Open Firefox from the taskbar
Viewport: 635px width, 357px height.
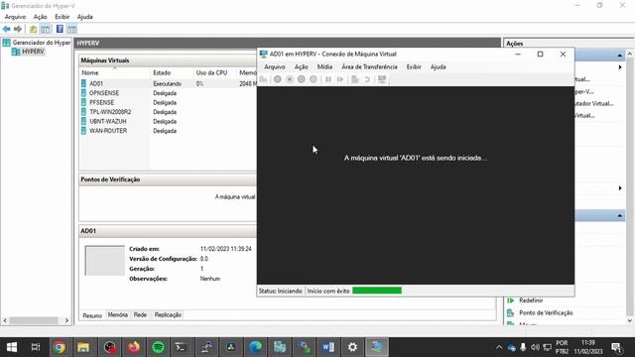(x=134, y=347)
